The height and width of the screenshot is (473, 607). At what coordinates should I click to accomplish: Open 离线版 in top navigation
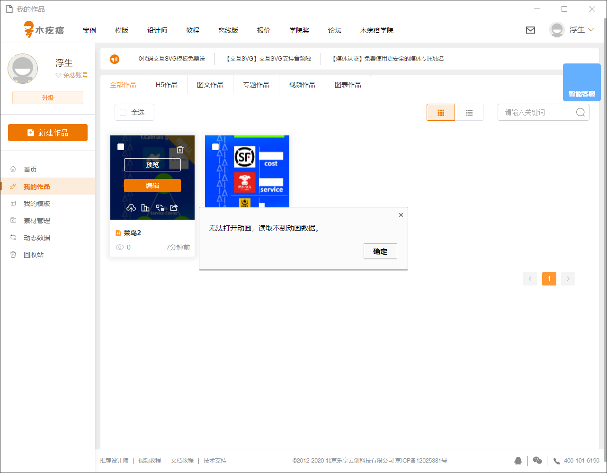tap(228, 30)
